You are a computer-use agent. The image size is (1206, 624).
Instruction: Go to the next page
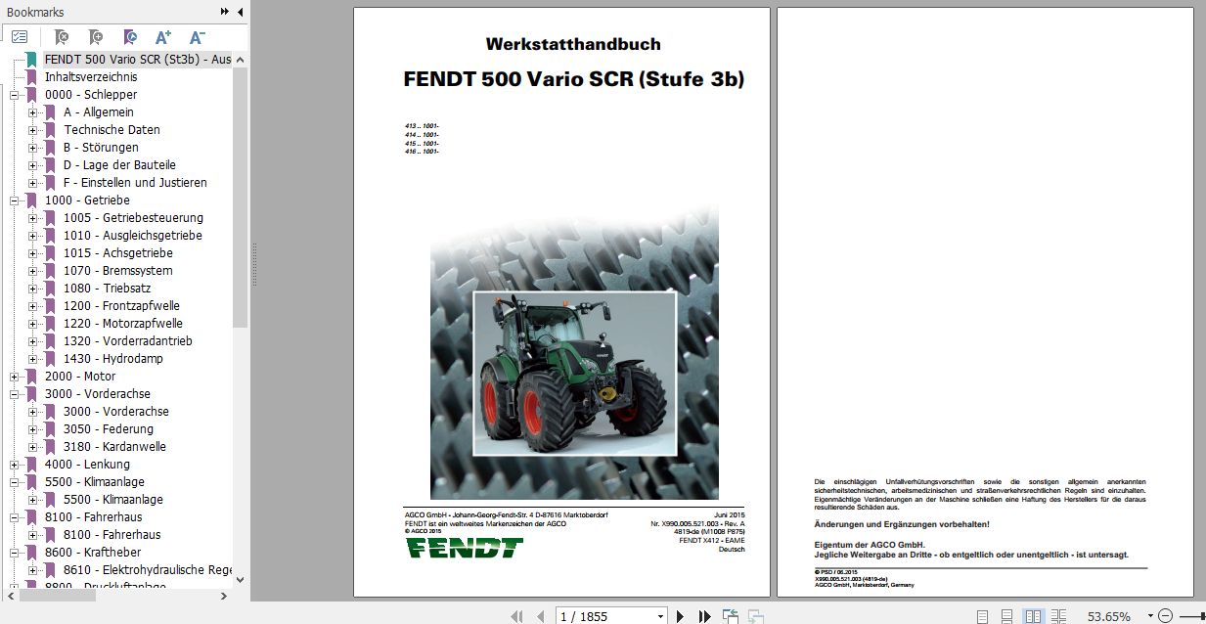[681, 616]
